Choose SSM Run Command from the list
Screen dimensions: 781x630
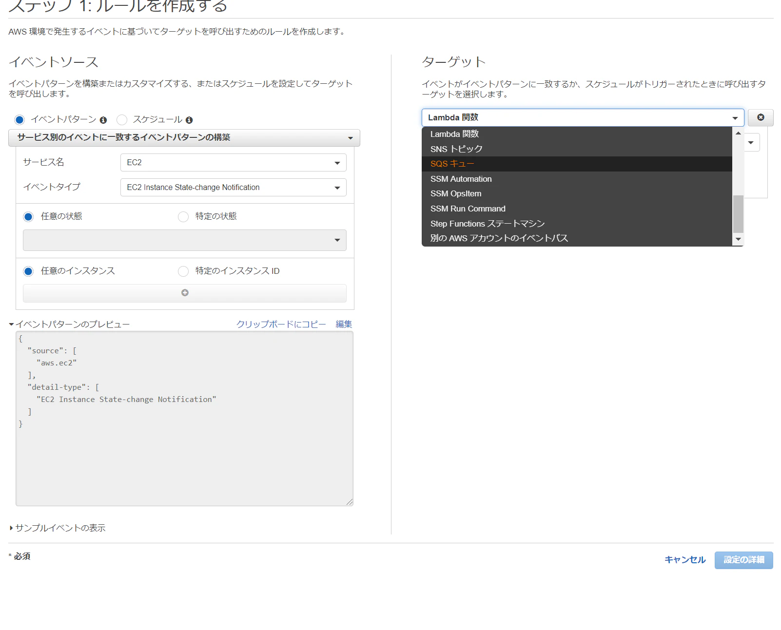click(577, 209)
